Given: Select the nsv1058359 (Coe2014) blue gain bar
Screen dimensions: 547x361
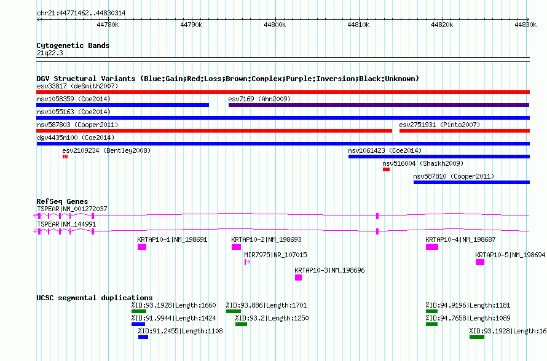Looking at the screenshot, I should coord(123,105).
